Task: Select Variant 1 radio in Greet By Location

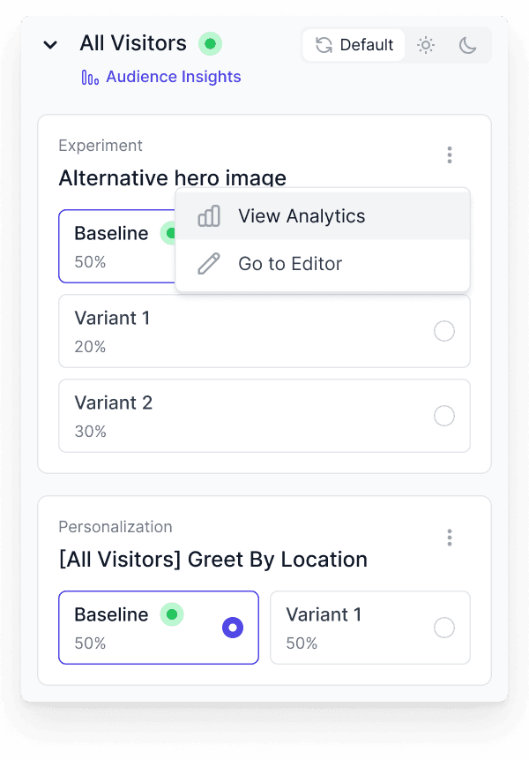Action: click(444, 628)
